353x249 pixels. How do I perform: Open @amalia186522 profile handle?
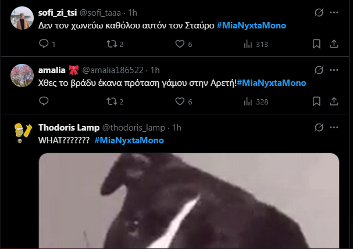coord(113,70)
